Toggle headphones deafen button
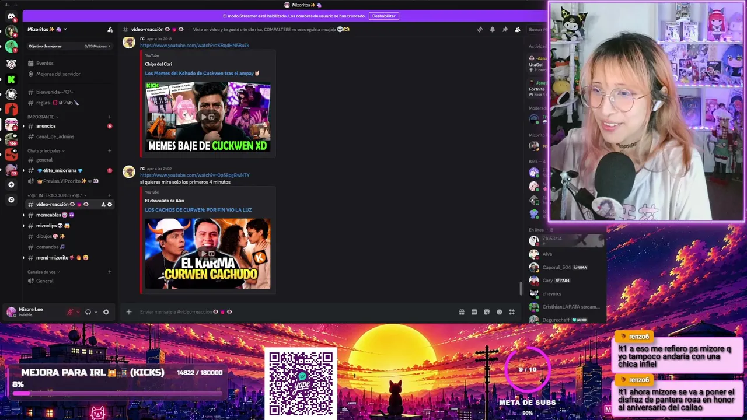This screenshot has height=420, width=747. click(x=88, y=312)
